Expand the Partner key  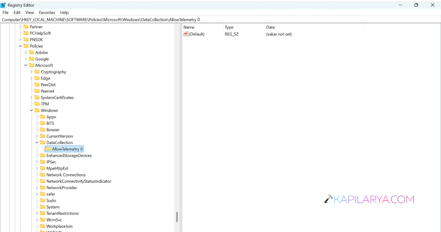(x=20, y=27)
